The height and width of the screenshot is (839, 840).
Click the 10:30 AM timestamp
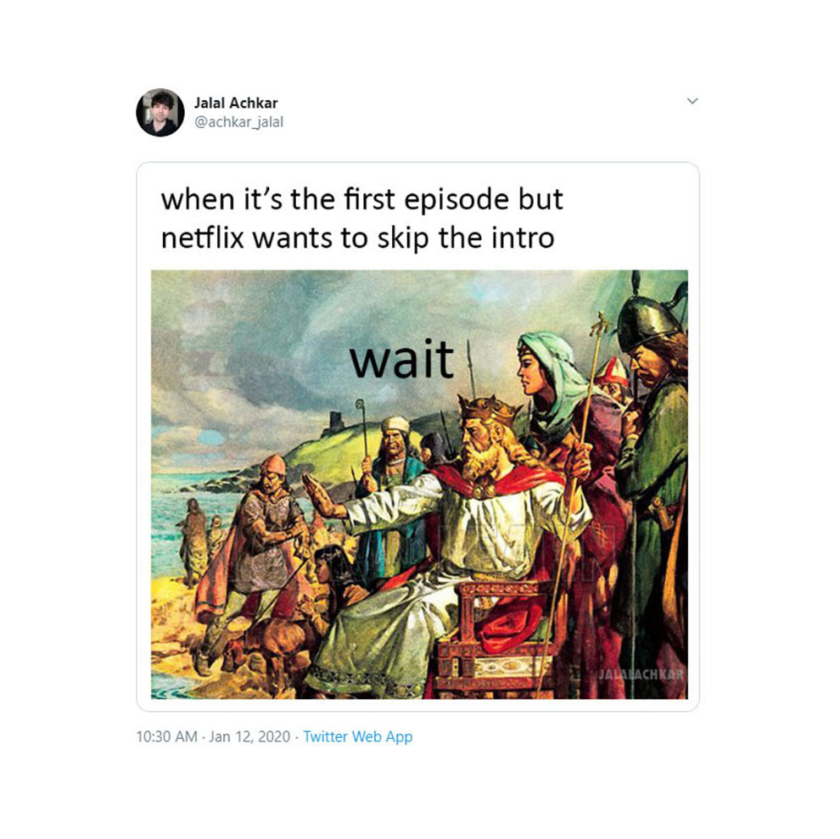tap(166, 736)
